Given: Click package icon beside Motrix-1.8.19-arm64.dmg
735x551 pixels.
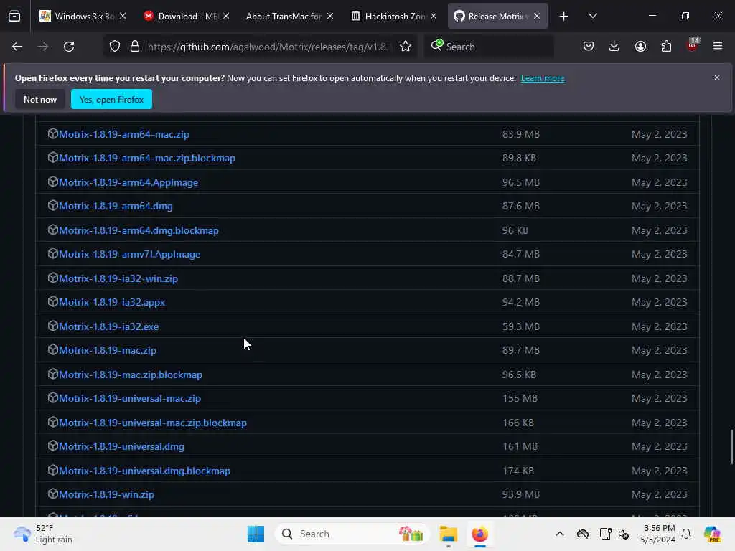Looking at the screenshot, I should 53,205.
